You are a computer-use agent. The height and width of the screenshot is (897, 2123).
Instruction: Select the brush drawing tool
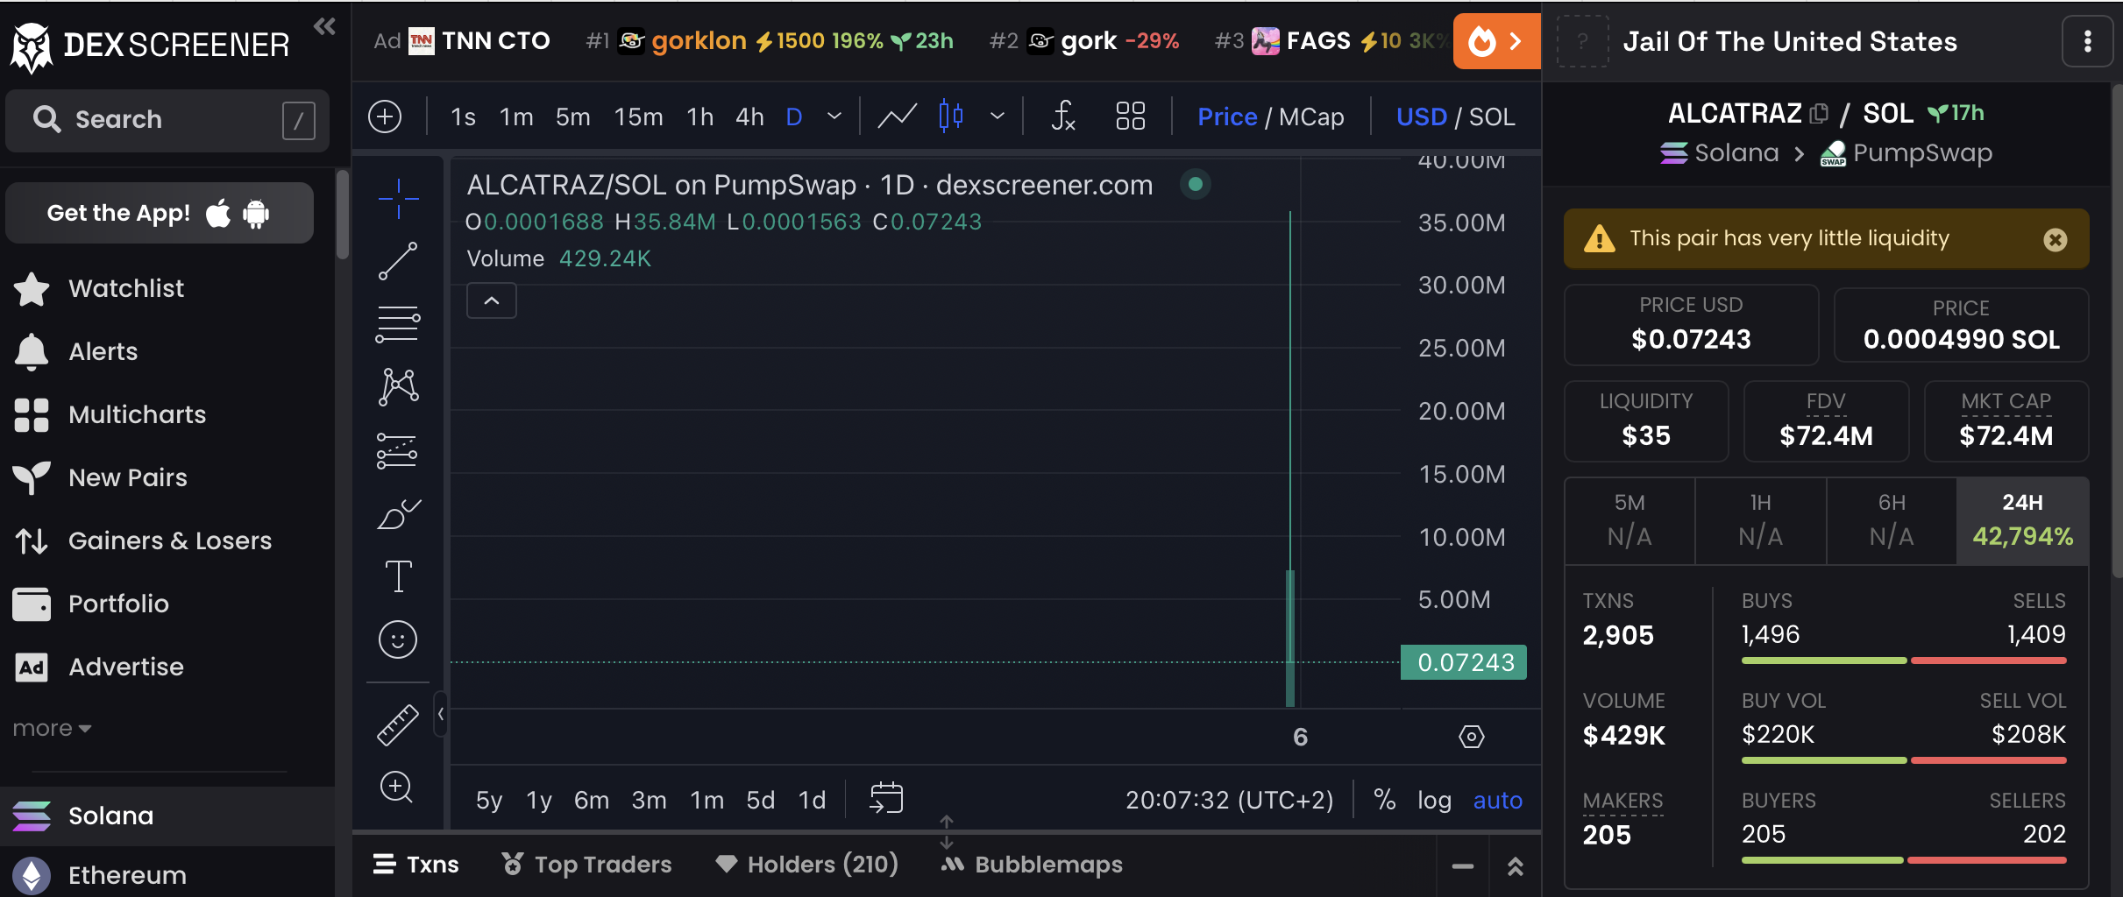tap(398, 514)
